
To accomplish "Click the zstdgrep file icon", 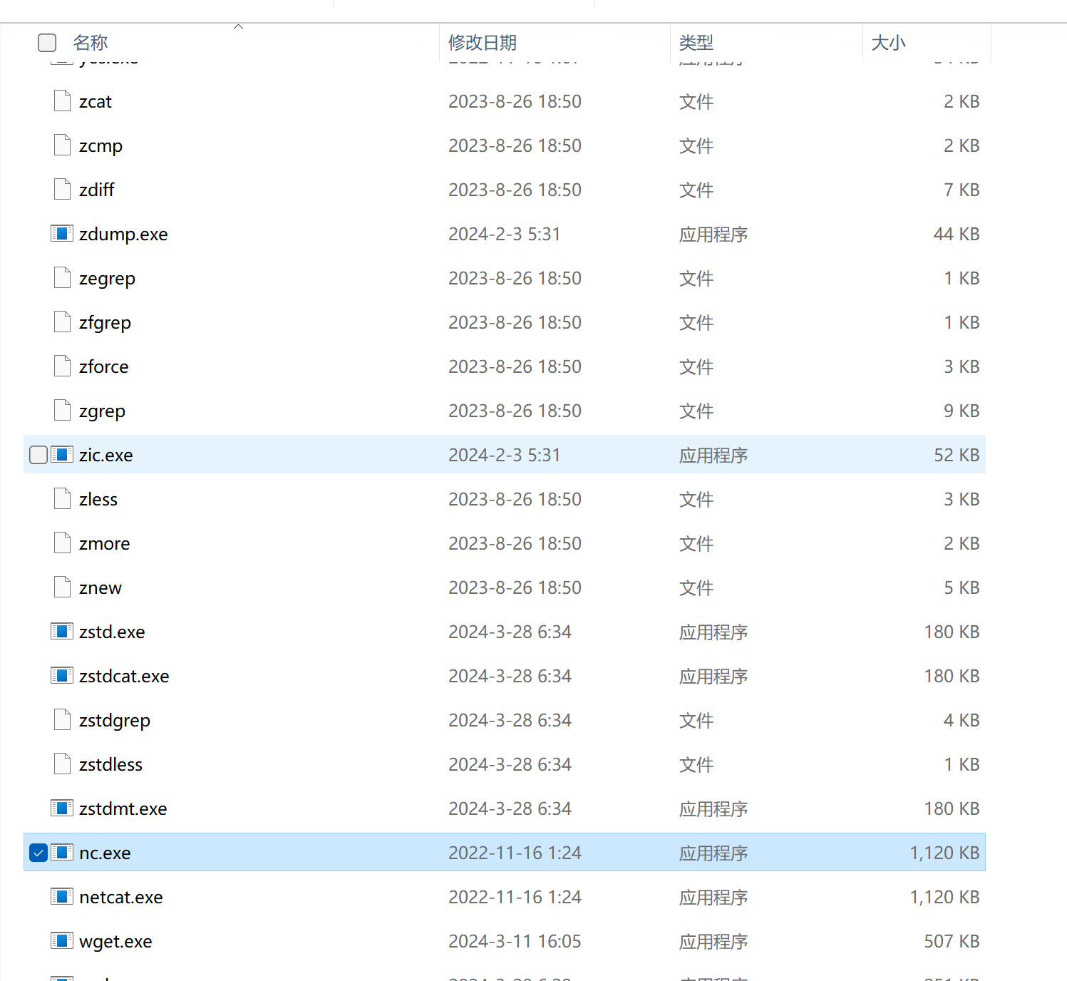I will click(x=62, y=720).
